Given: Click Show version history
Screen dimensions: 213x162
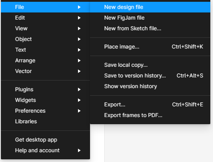Looking at the screenshot, I should [x=150, y=86].
